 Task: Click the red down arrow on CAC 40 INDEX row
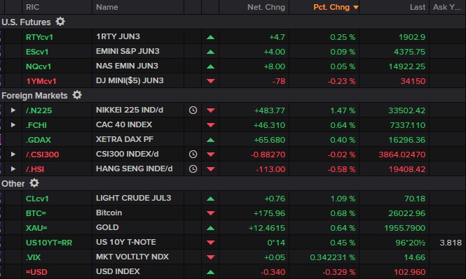210,125
